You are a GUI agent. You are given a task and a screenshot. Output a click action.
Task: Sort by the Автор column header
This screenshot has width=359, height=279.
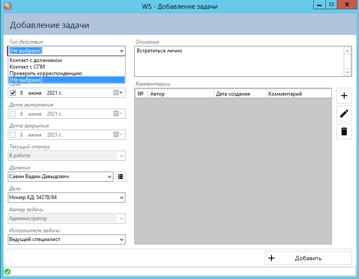pyautogui.click(x=181, y=93)
